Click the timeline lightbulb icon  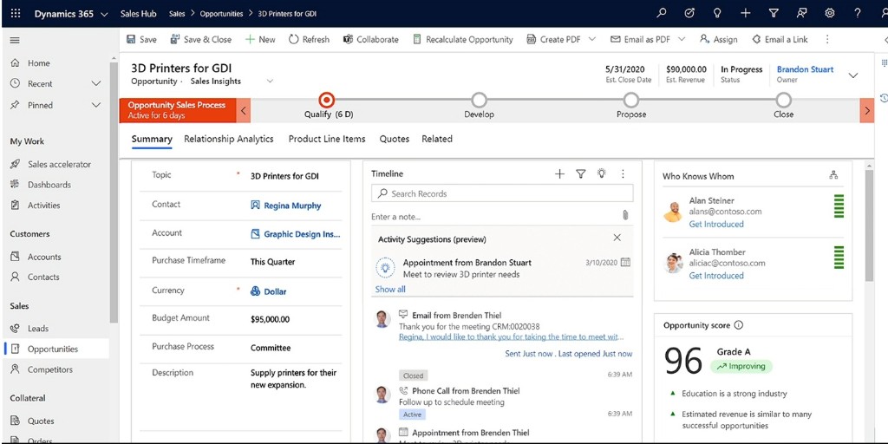[x=602, y=173]
